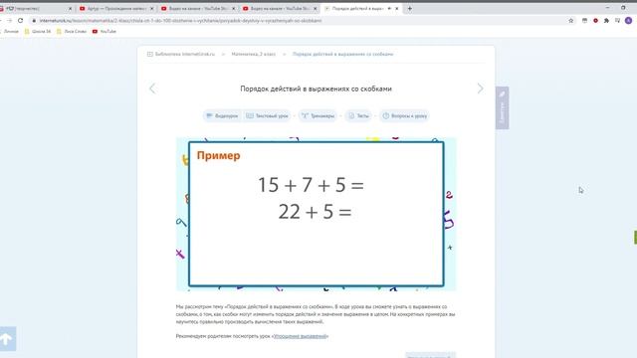This screenshot has width=637, height=358.
Task: Open the 'Тесты' section
Action: (358, 115)
